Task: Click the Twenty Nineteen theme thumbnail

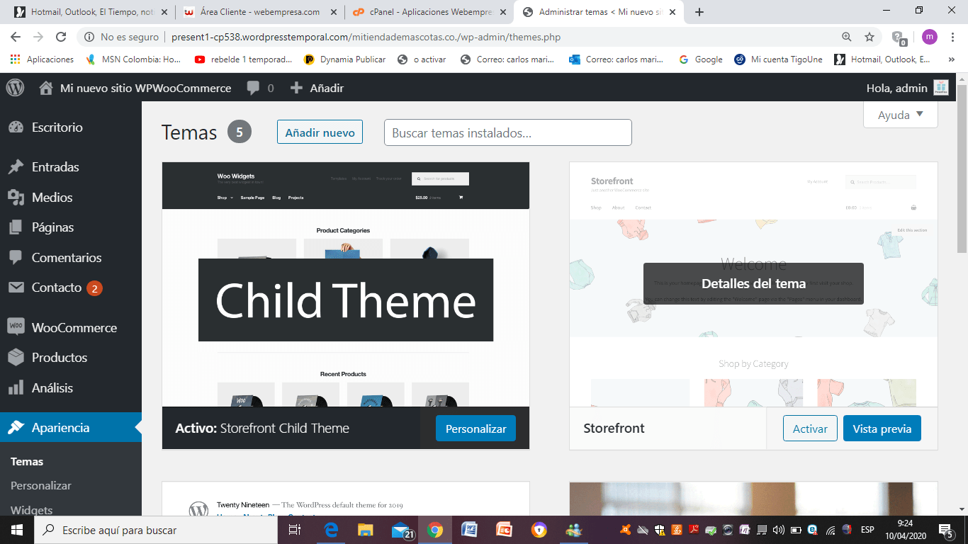Action: [346, 499]
